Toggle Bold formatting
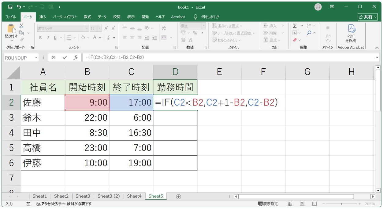 coord(40,38)
